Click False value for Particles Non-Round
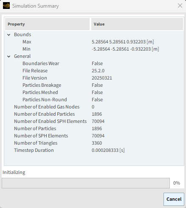186x208 pixels. [97, 100]
